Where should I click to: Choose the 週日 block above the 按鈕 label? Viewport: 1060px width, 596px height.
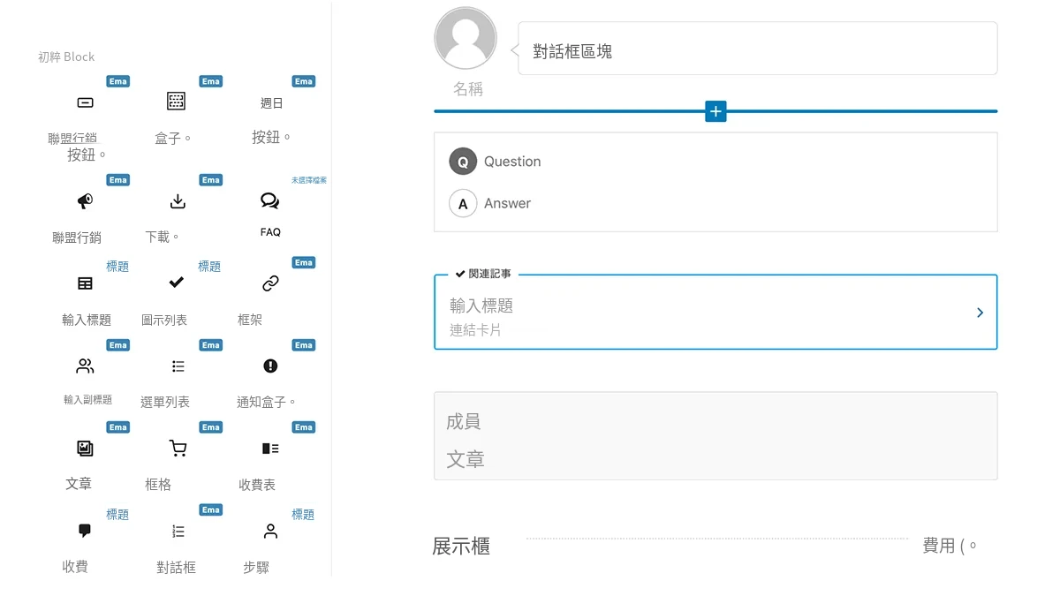(x=271, y=103)
